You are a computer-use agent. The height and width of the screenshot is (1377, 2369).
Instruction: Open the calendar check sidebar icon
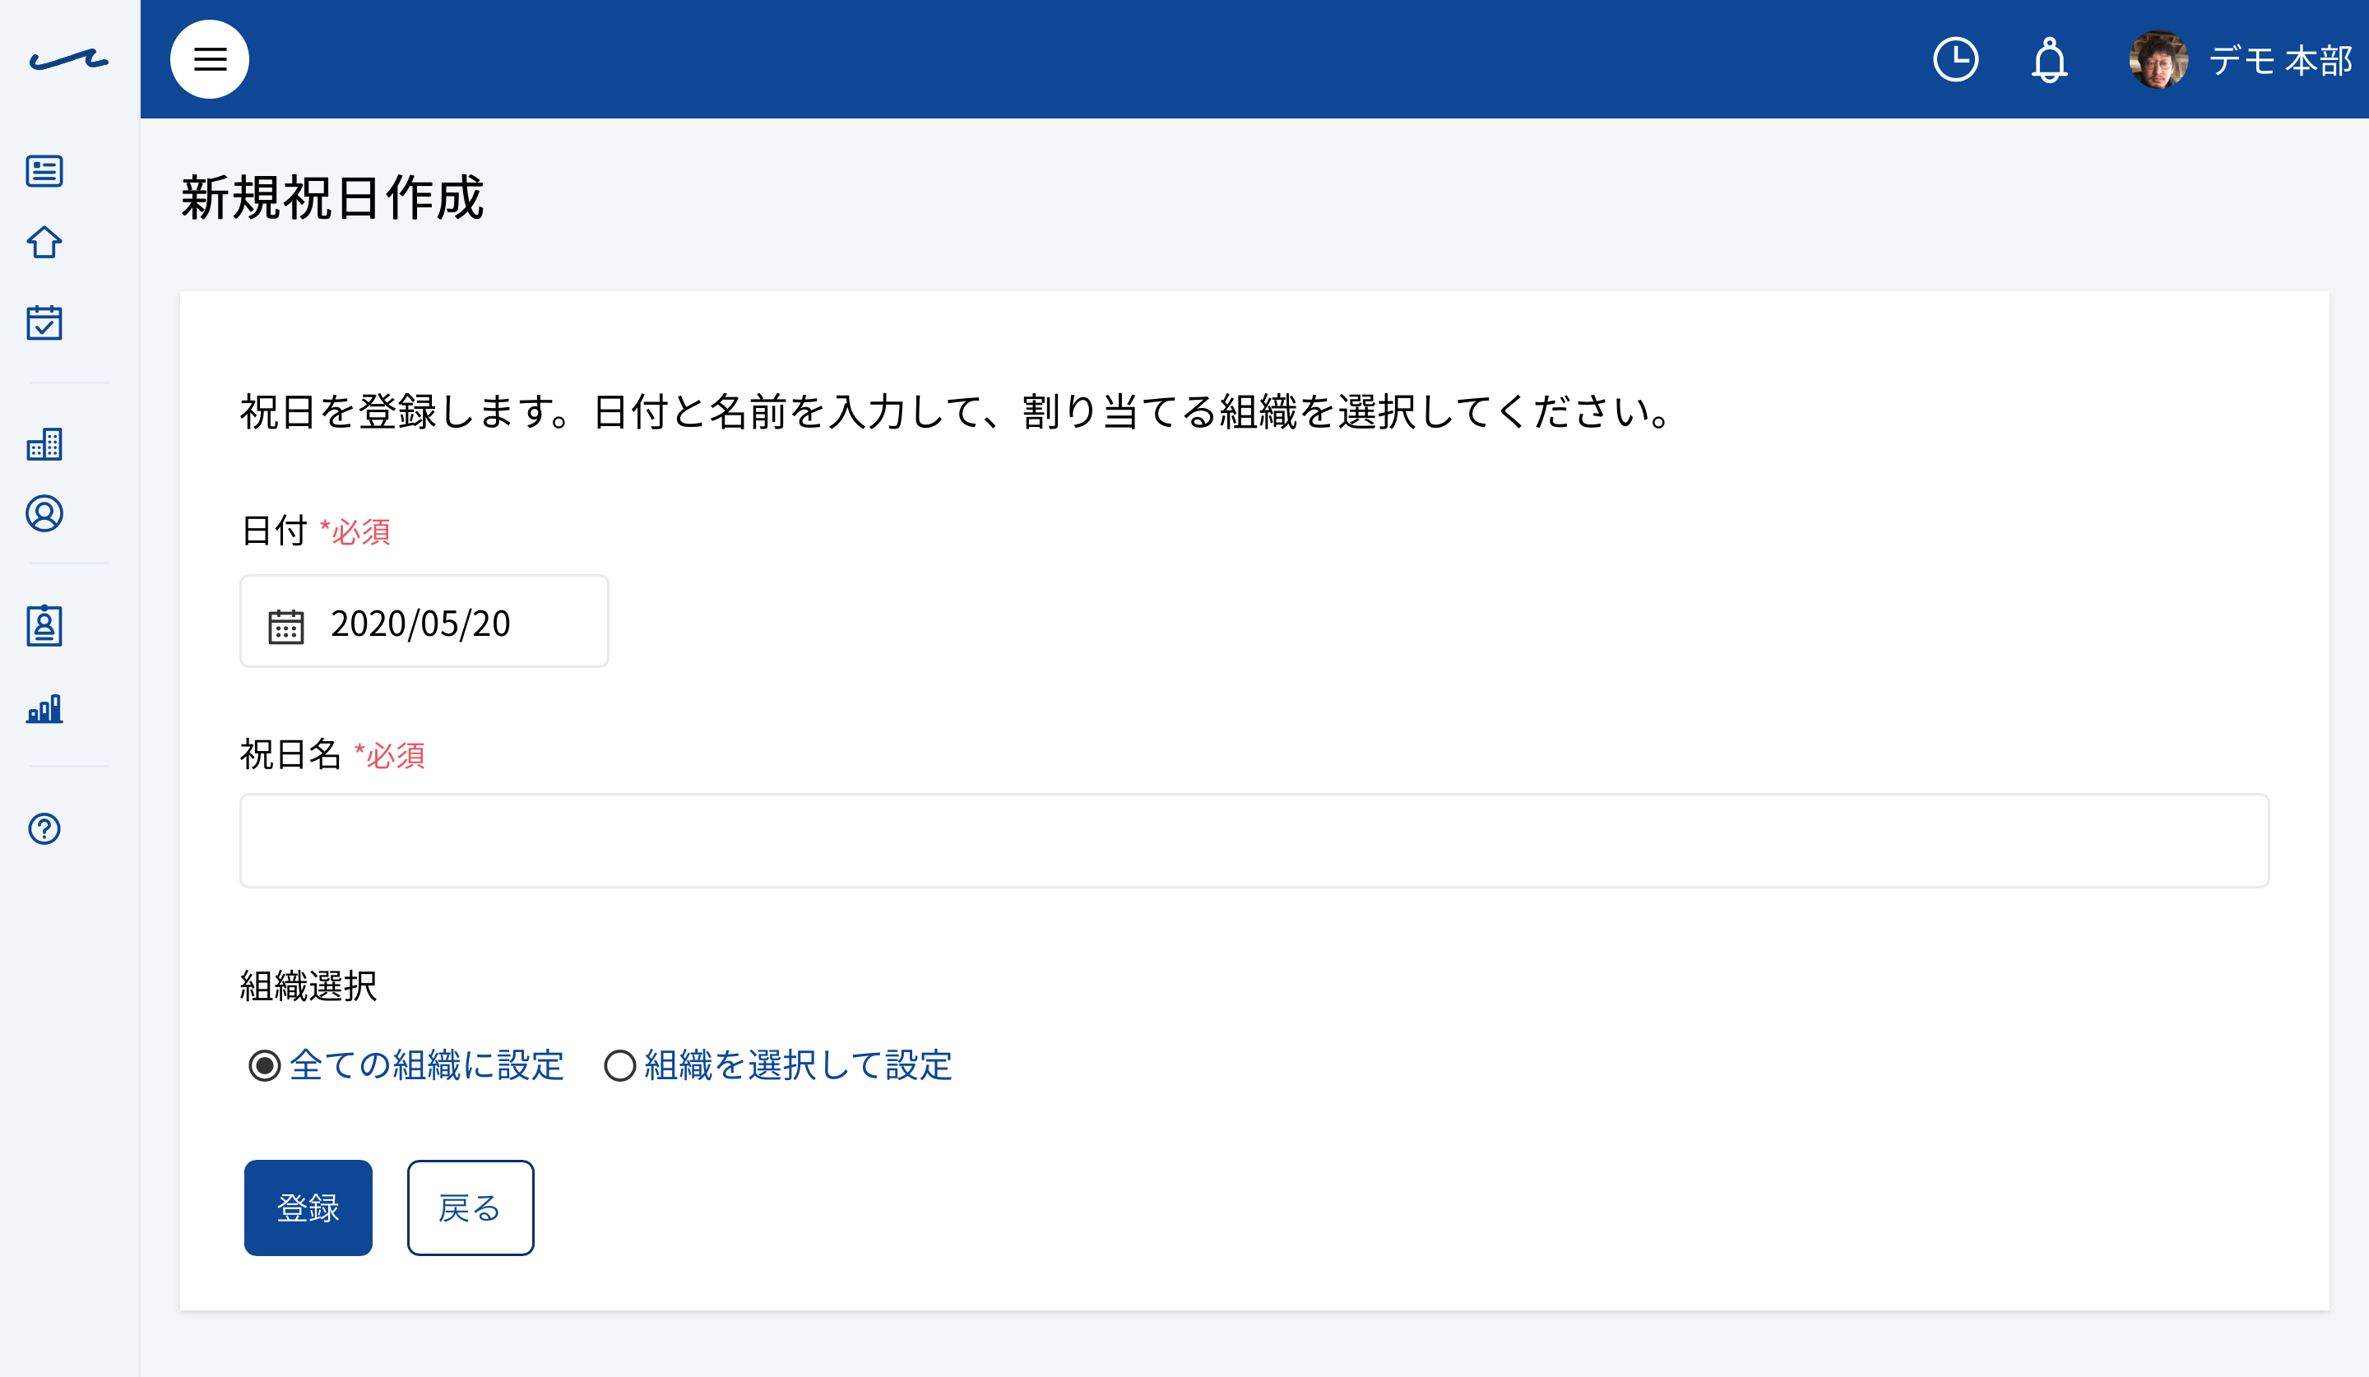44,322
